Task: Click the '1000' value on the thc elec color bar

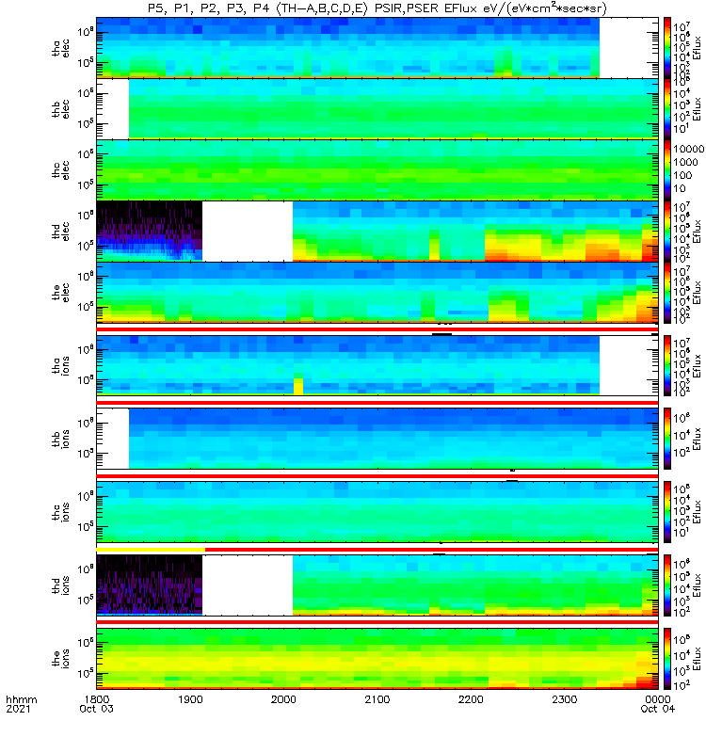Action: pyautogui.click(x=685, y=162)
